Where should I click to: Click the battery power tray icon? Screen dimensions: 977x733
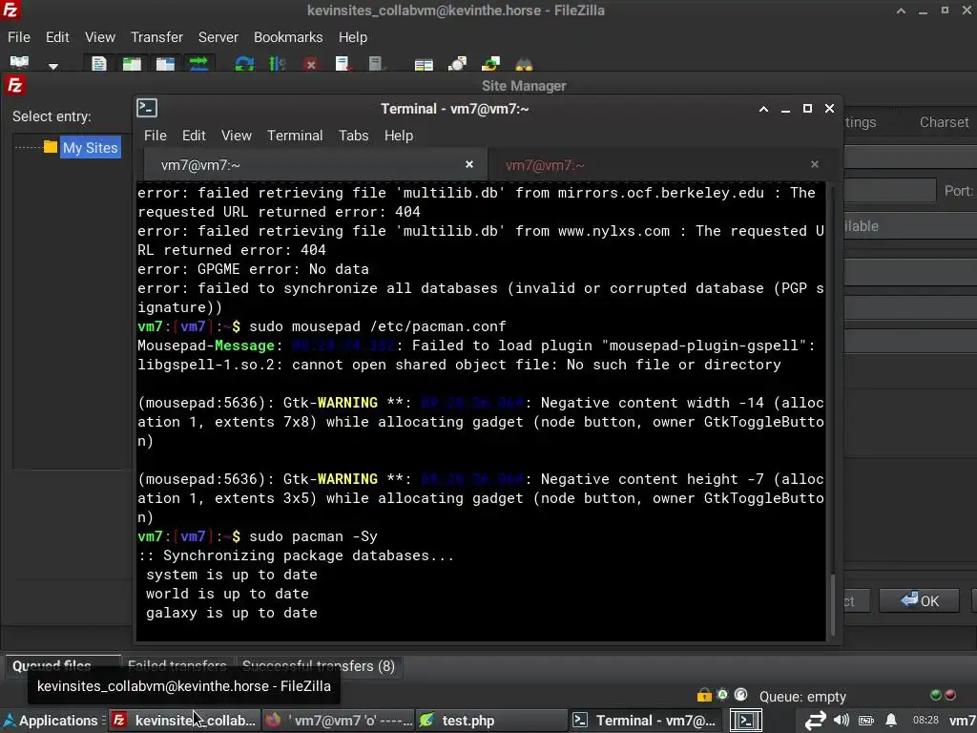click(x=866, y=721)
